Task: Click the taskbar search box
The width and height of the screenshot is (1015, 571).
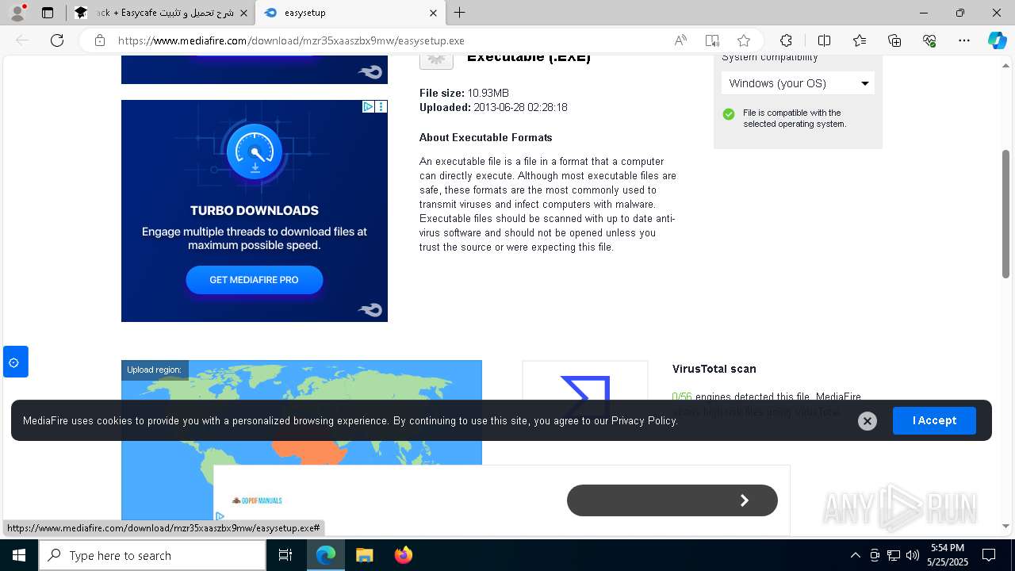Action: click(x=152, y=555)
